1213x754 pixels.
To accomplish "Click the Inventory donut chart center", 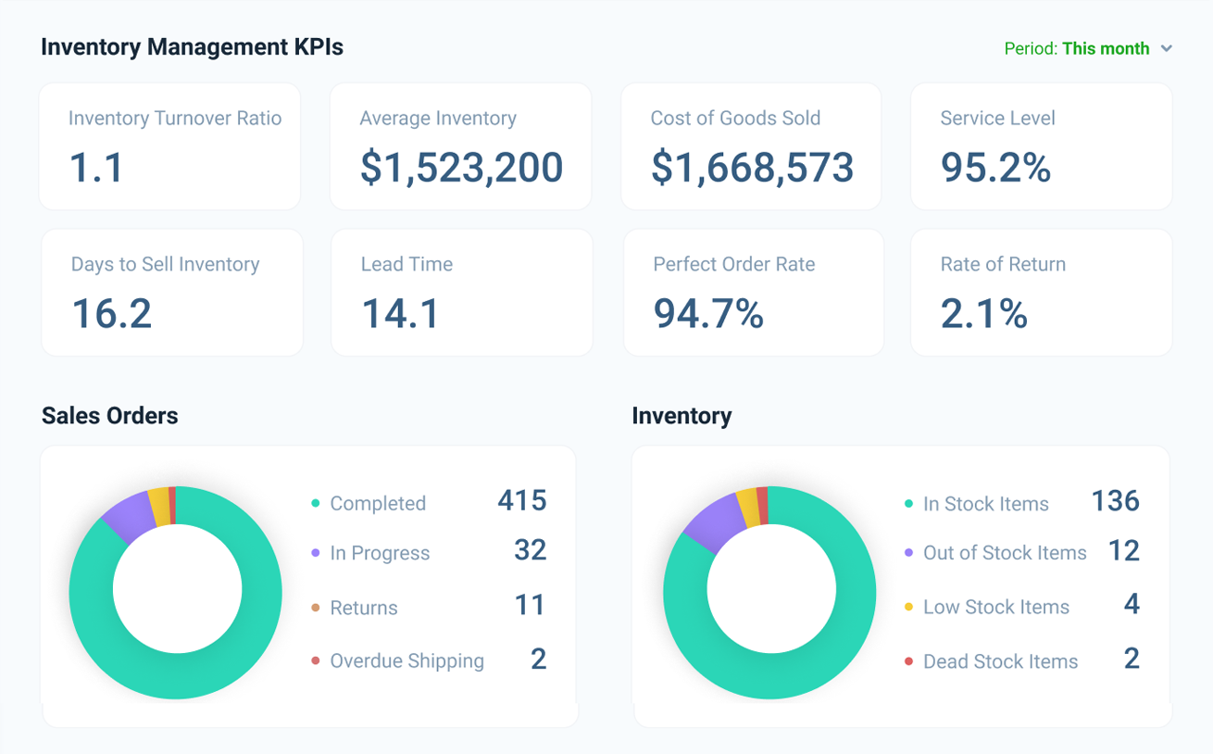I will coord(769,590).
